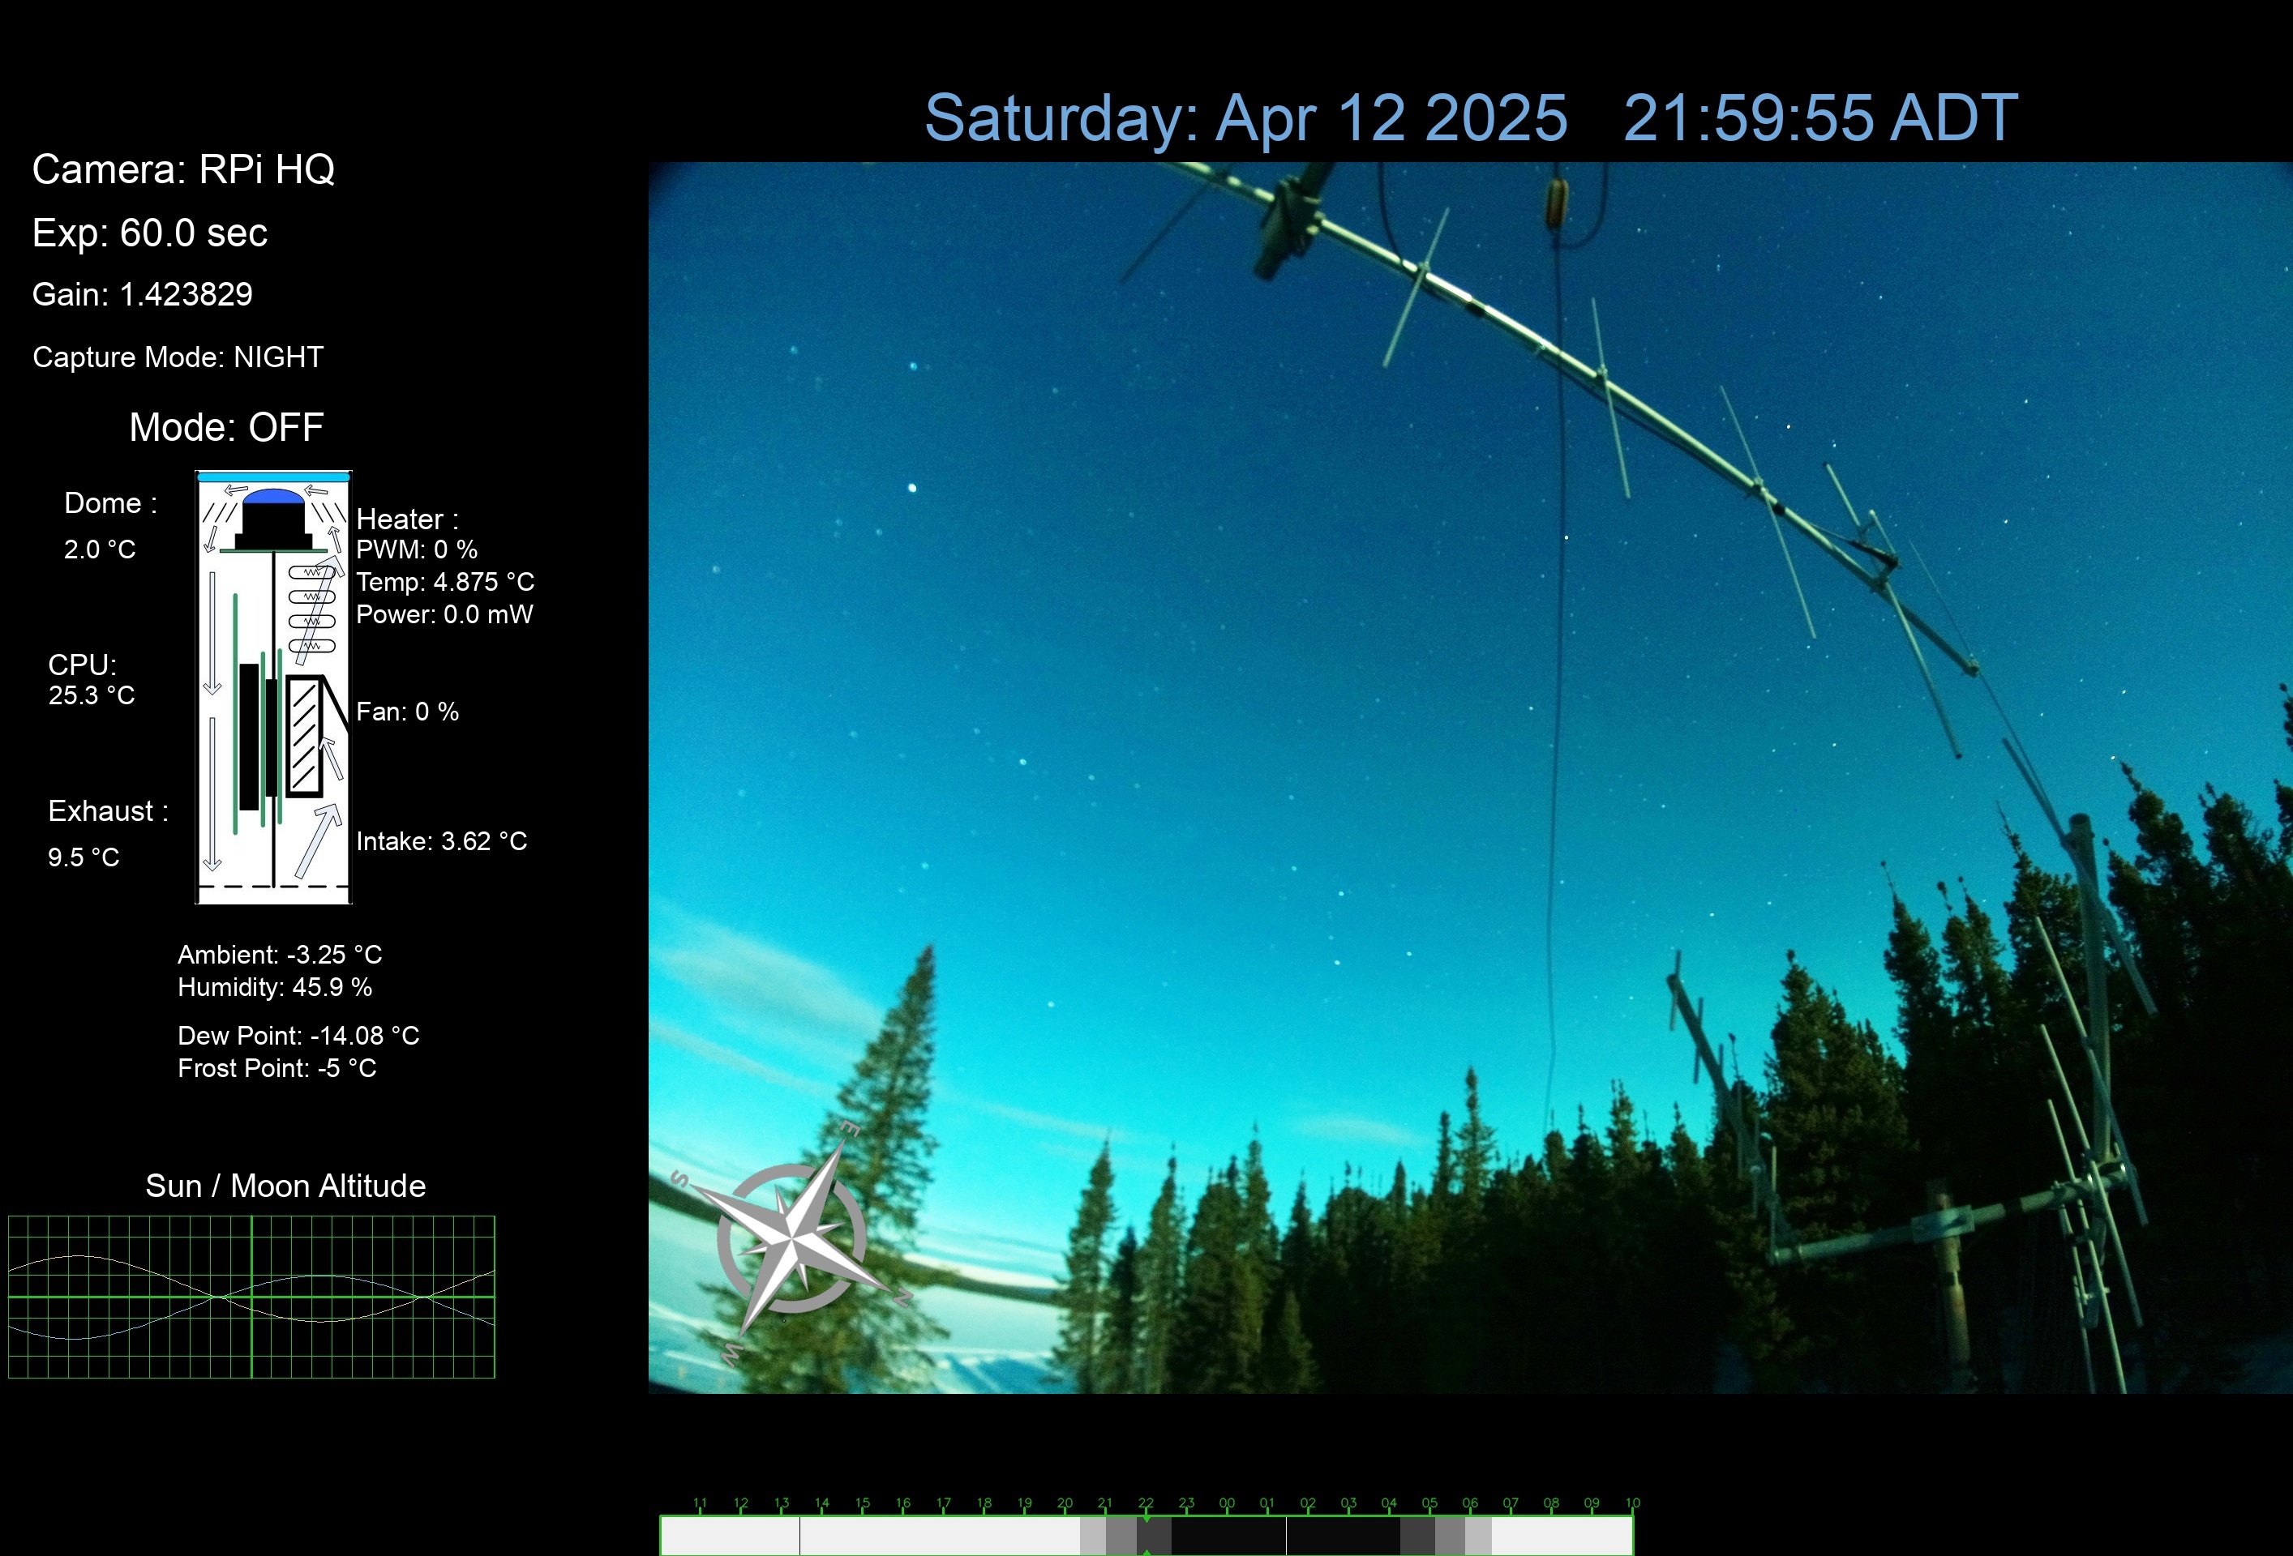Click the Capture Mode: NIGHT text
2293x1556 pixels.
coord(178,357)
